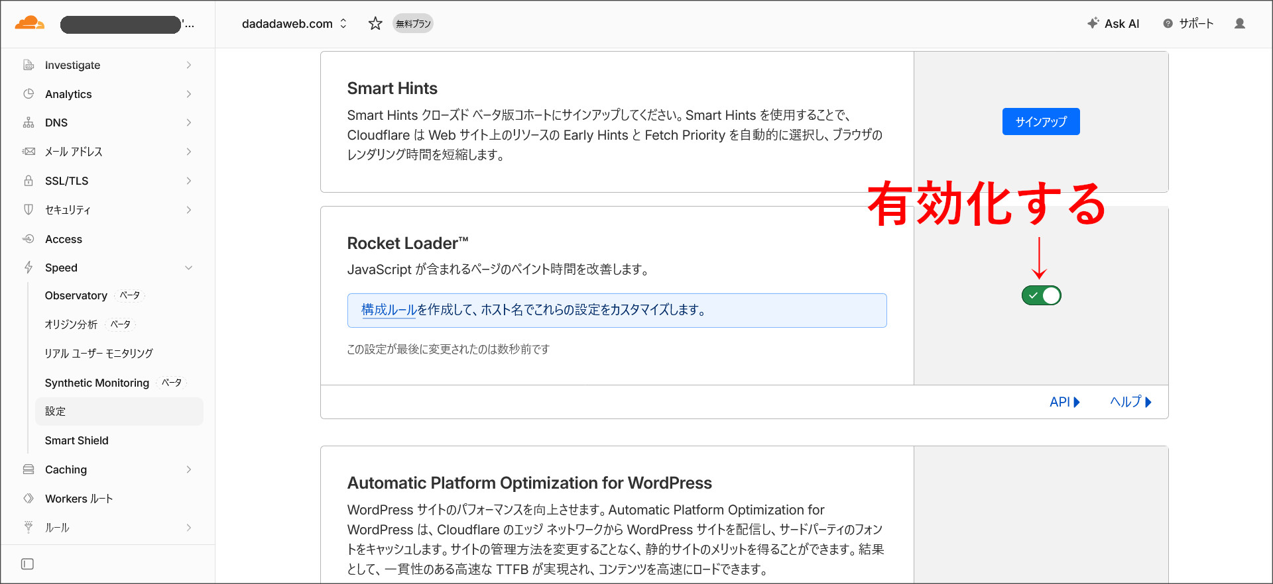Expand the SSL/TLS menu chevron
Image resolution: width=1273 pixels, height=584 pixels.
click(189, 181)
